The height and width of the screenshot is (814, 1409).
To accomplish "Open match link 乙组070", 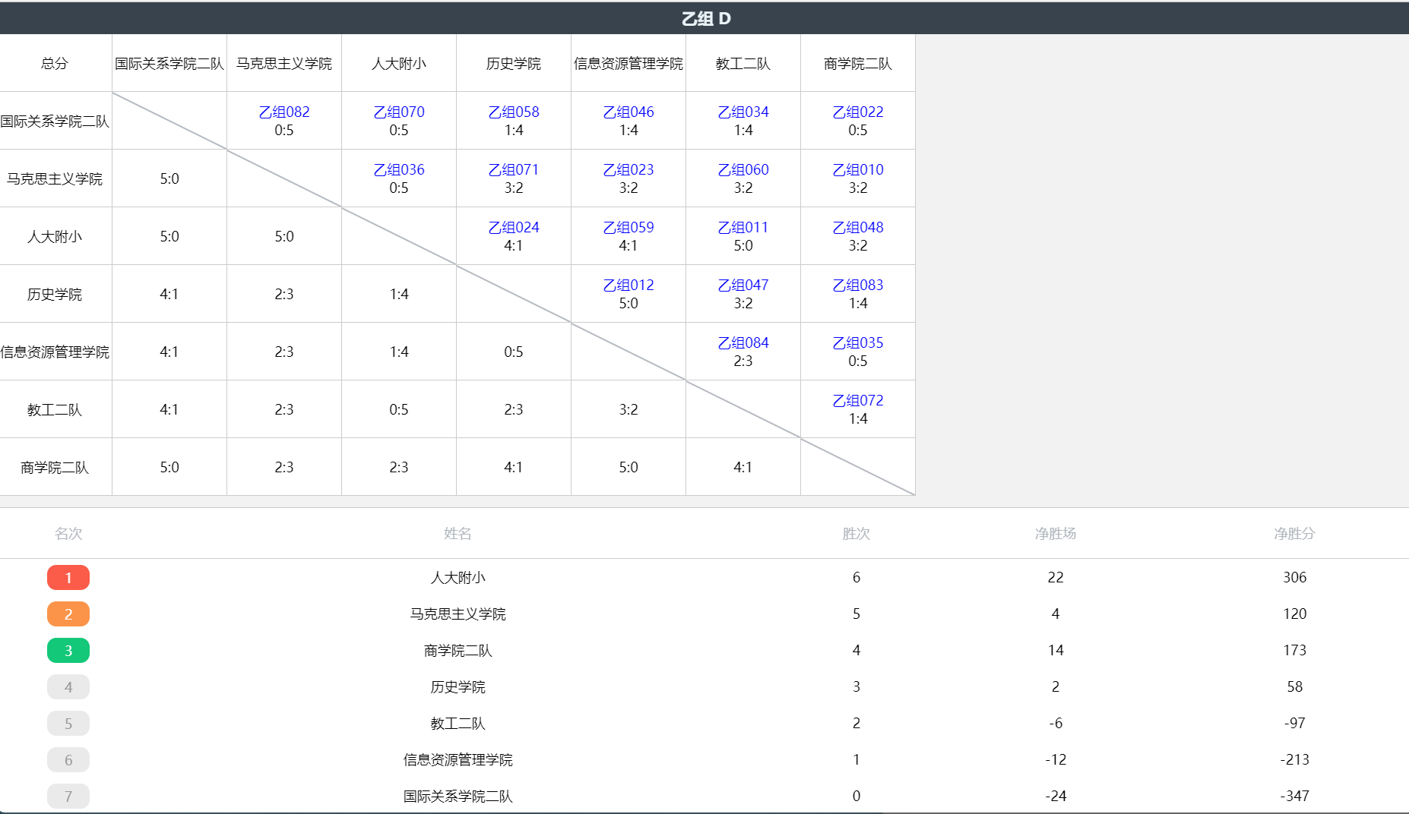I will click(399, 112).
